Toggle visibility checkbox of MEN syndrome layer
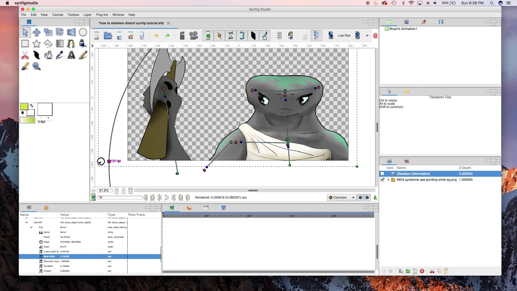The width and height of the screenshot is (517, 291). click(x=382, y=179)
